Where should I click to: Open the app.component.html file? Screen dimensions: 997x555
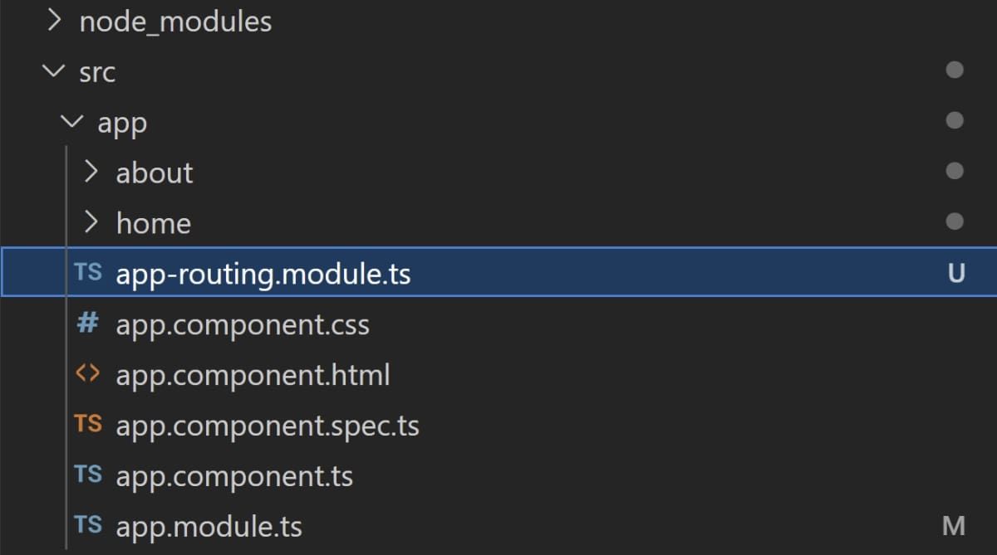[x=253, y=374]
